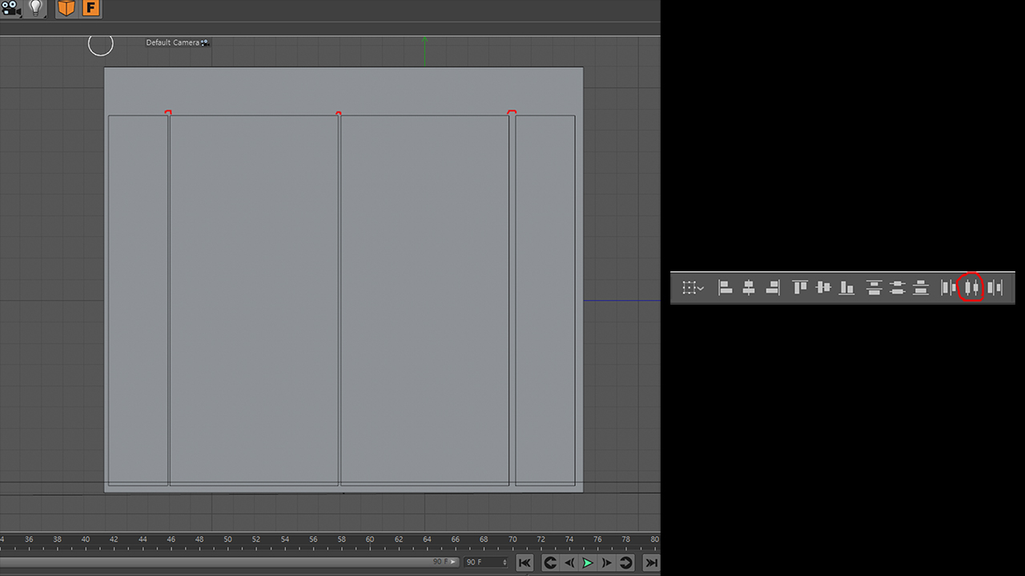
Task: Click the Default Camera label in viewport
Action: coord(173,42)
